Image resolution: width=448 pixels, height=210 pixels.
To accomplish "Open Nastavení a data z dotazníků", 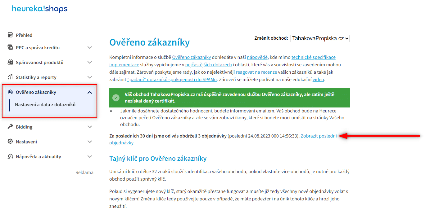I will (x=45, y=105).
